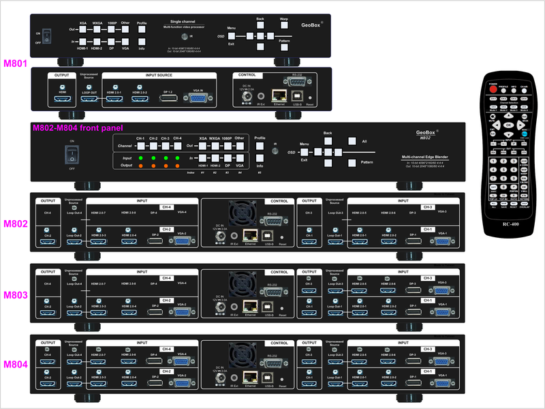Click the MUTE button on the remote

point(493,117)
